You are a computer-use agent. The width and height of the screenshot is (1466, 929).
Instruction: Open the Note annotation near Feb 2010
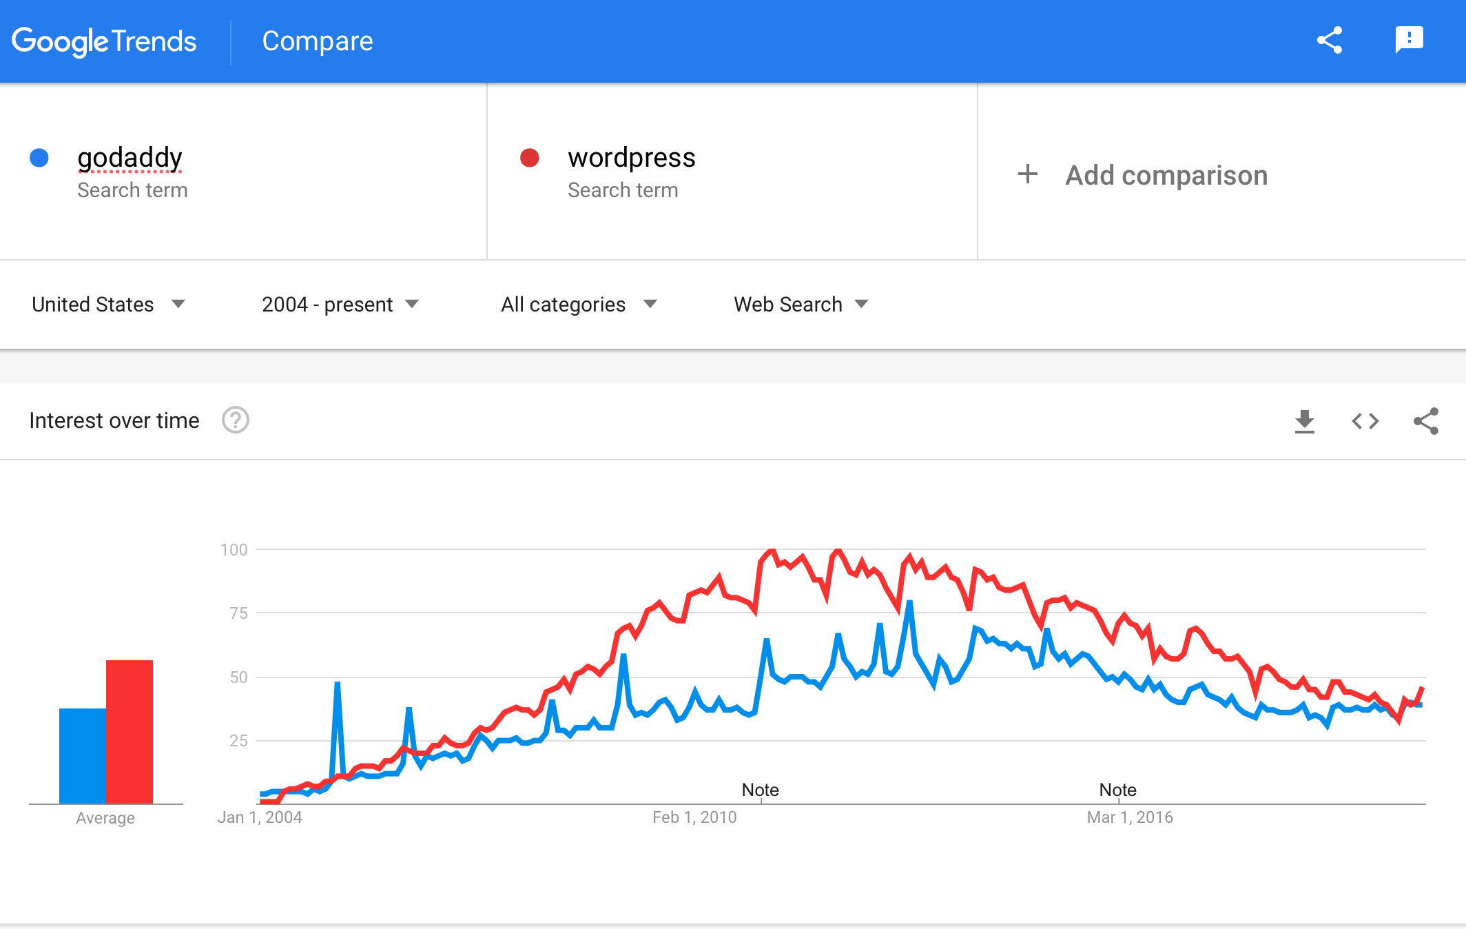[x=760, y=790]
